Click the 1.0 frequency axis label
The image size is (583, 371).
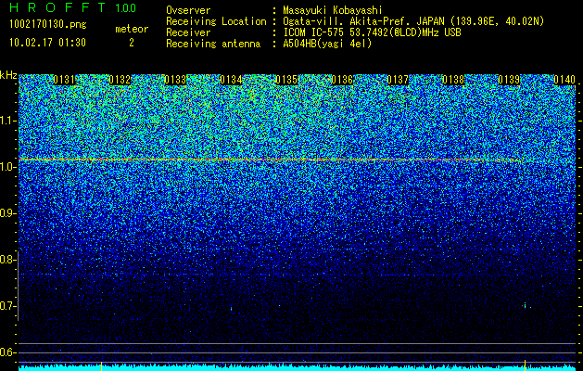tap(7, 167)
